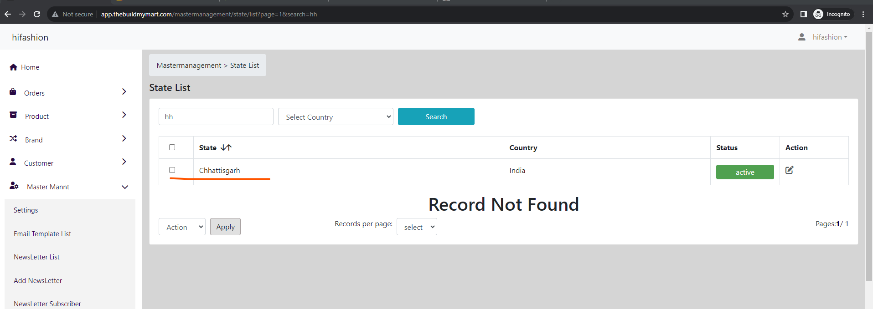Click the Home house icon
Screen dimensions: 873x309
pos(13,67)
